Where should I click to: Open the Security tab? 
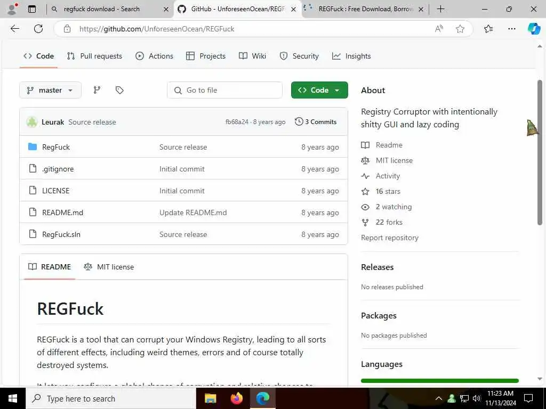click(x=299, y=56)
